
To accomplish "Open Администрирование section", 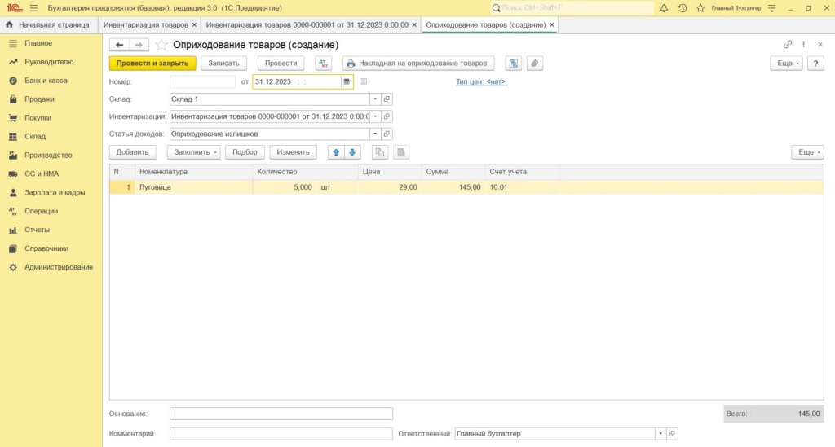I will tap(51, 267).
